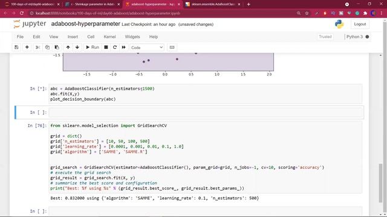Click the Jupyter logo
The height and width of the screenshot is (217, 387).
30,24
